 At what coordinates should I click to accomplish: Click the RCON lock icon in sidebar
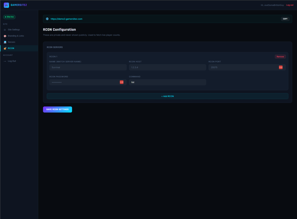point(5,48)
